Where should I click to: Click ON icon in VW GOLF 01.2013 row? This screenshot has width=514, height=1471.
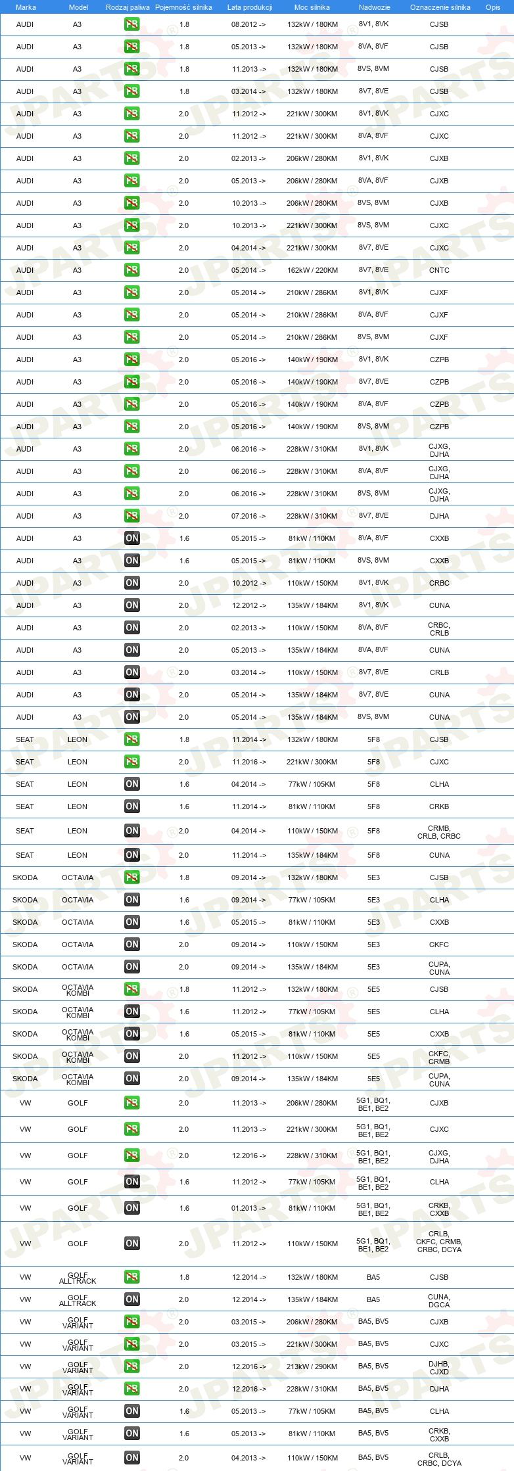click(x=131, y=1208)
